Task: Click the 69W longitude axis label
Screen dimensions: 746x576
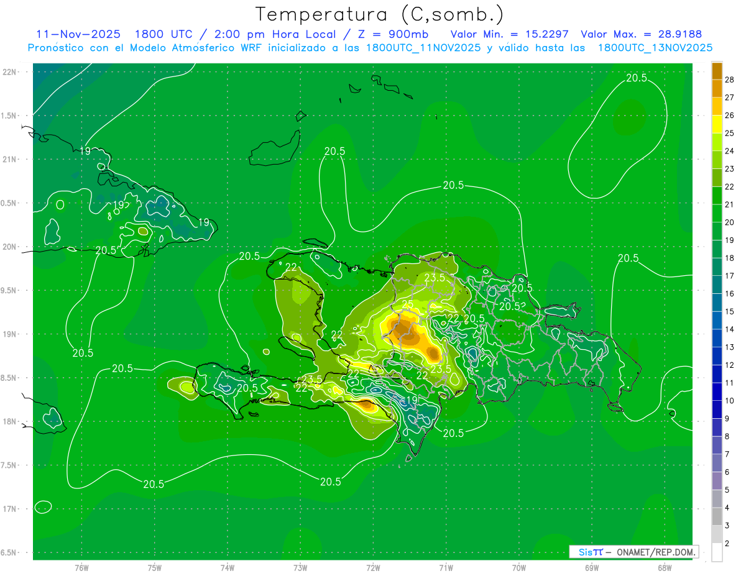Action: 592,568
